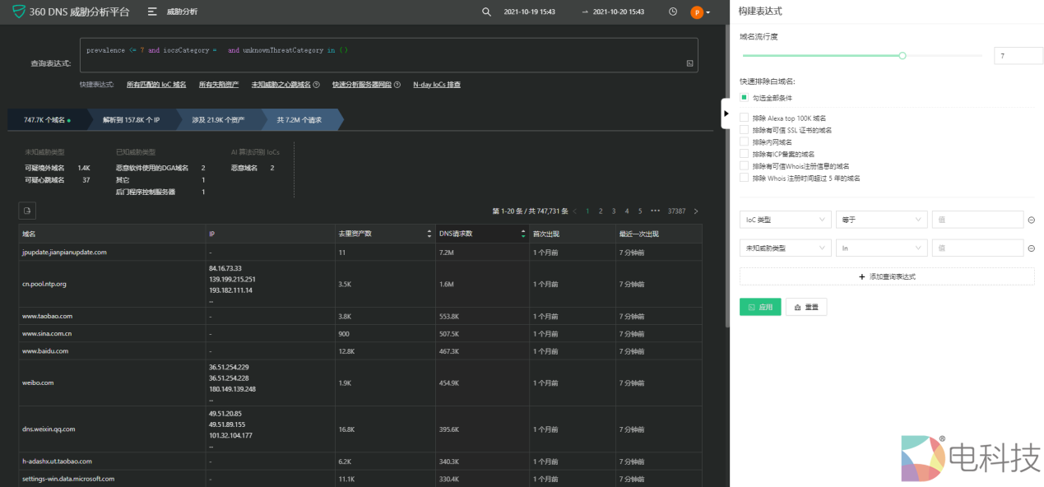Open the 等于 operator dropdown

(x=881, y=219)
